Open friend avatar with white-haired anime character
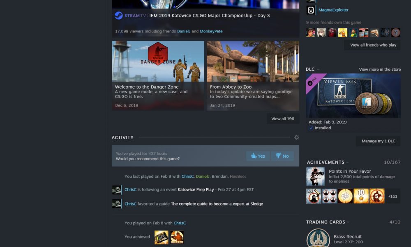 321,33
